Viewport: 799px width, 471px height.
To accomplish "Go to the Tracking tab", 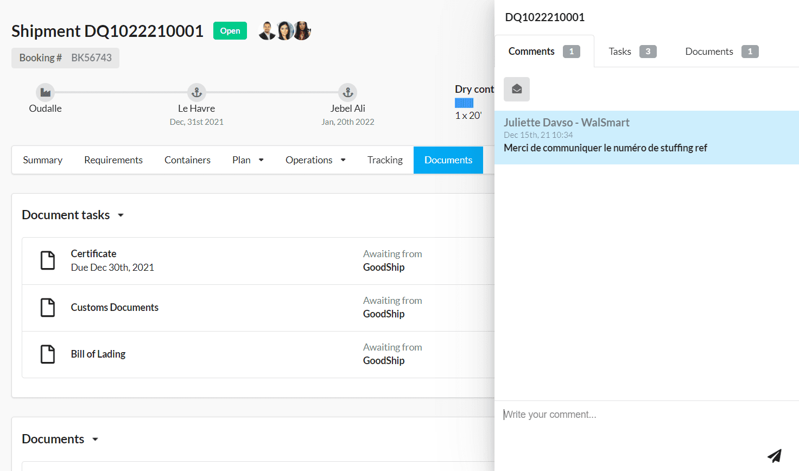I will (385, 160).
